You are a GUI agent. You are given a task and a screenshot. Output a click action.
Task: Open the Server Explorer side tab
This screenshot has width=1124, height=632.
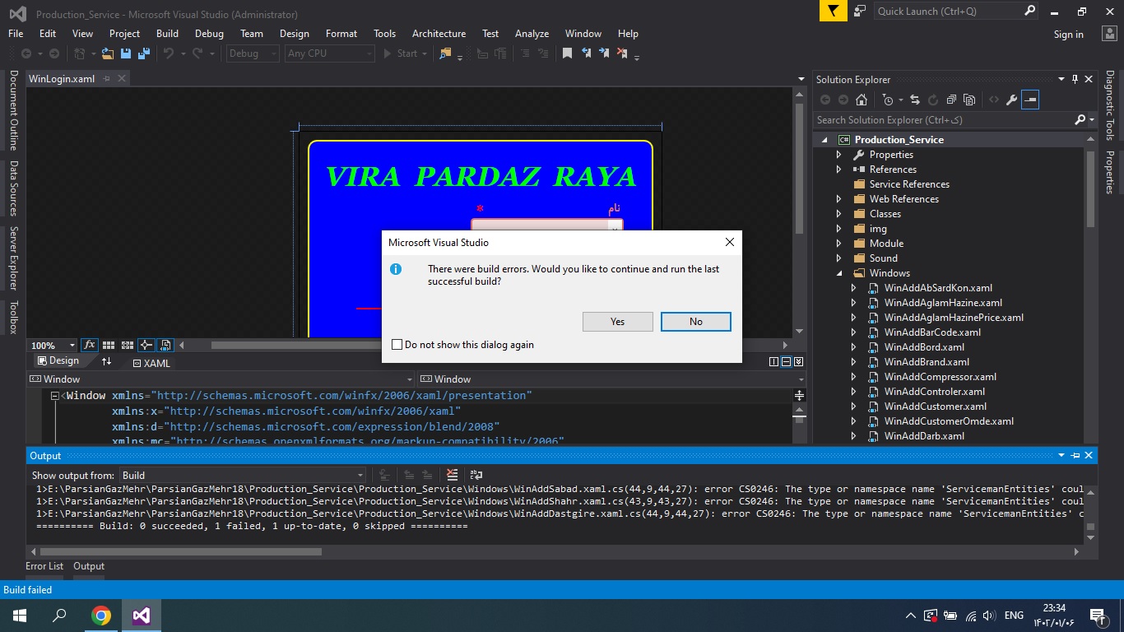[13, 258]
